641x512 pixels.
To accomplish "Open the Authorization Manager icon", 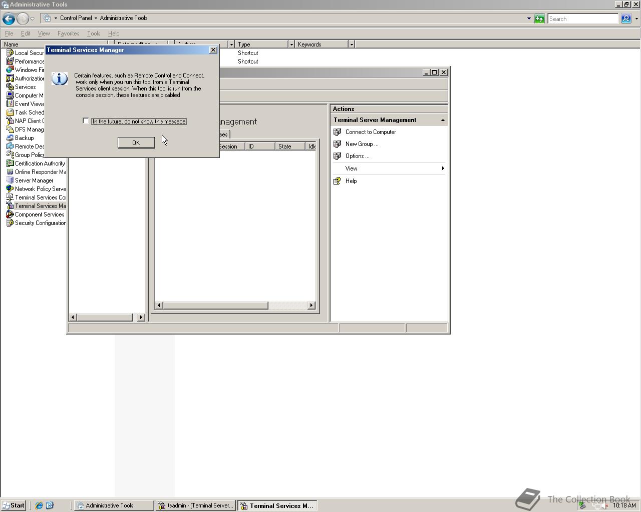I will pos(10,78).
